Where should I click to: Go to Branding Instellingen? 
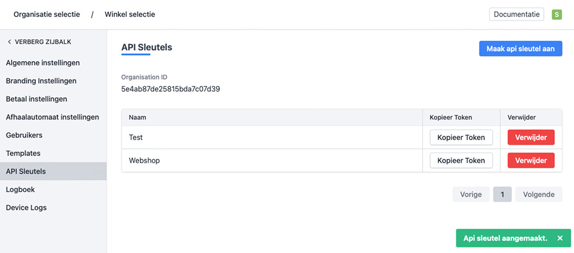click(x=41, y=81)
